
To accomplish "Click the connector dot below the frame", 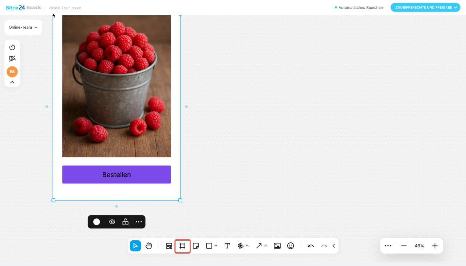I will [x=116, y=206].
